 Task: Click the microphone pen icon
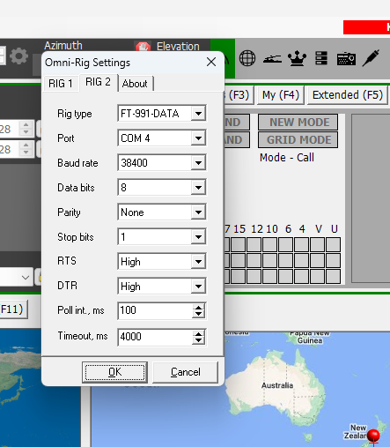[x=371, y=58]
